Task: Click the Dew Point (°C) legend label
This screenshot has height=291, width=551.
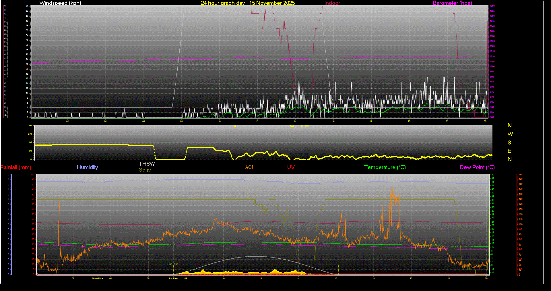Action: pyautogui.click(x=477, y=167)
